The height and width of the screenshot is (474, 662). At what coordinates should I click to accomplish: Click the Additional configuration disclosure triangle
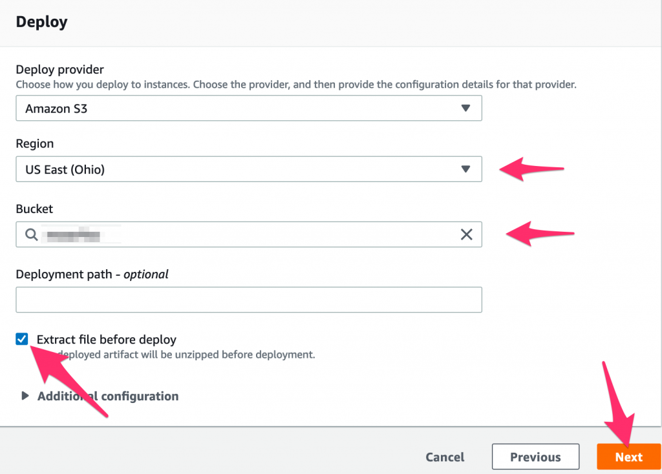(x=24, y=396)
